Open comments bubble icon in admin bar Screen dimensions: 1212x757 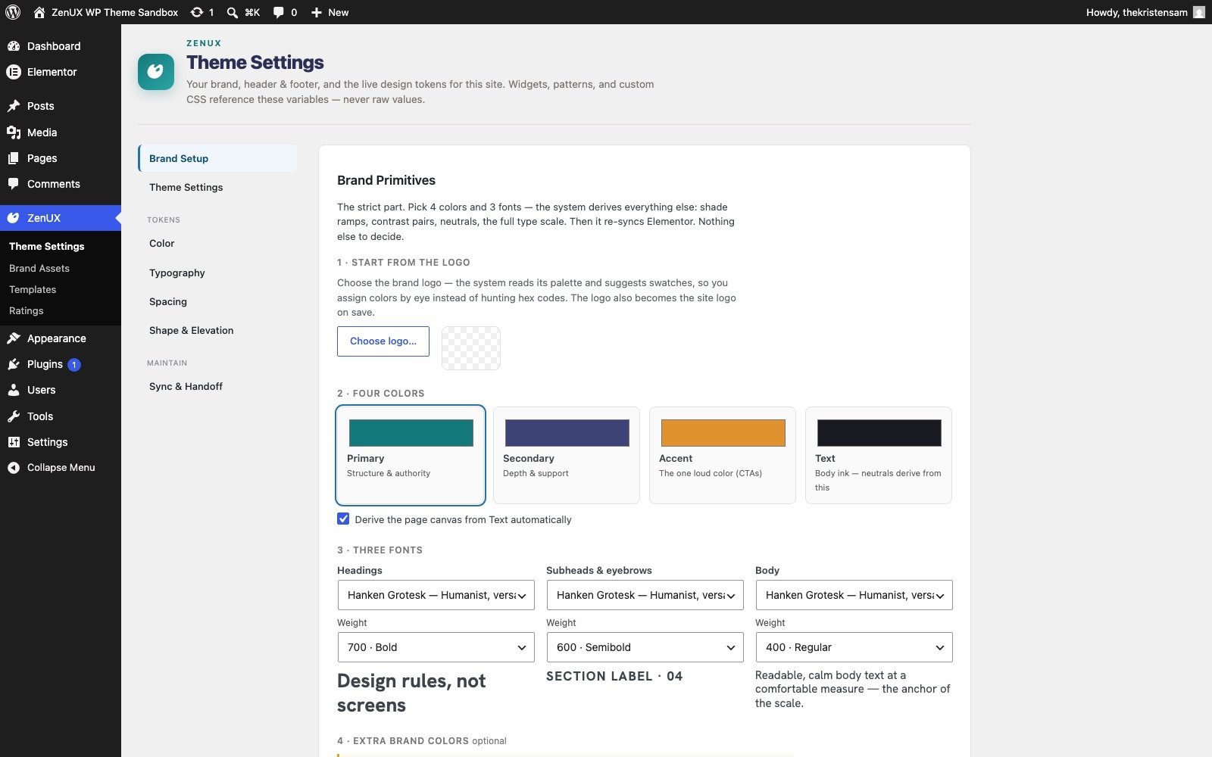coord(279,12)
